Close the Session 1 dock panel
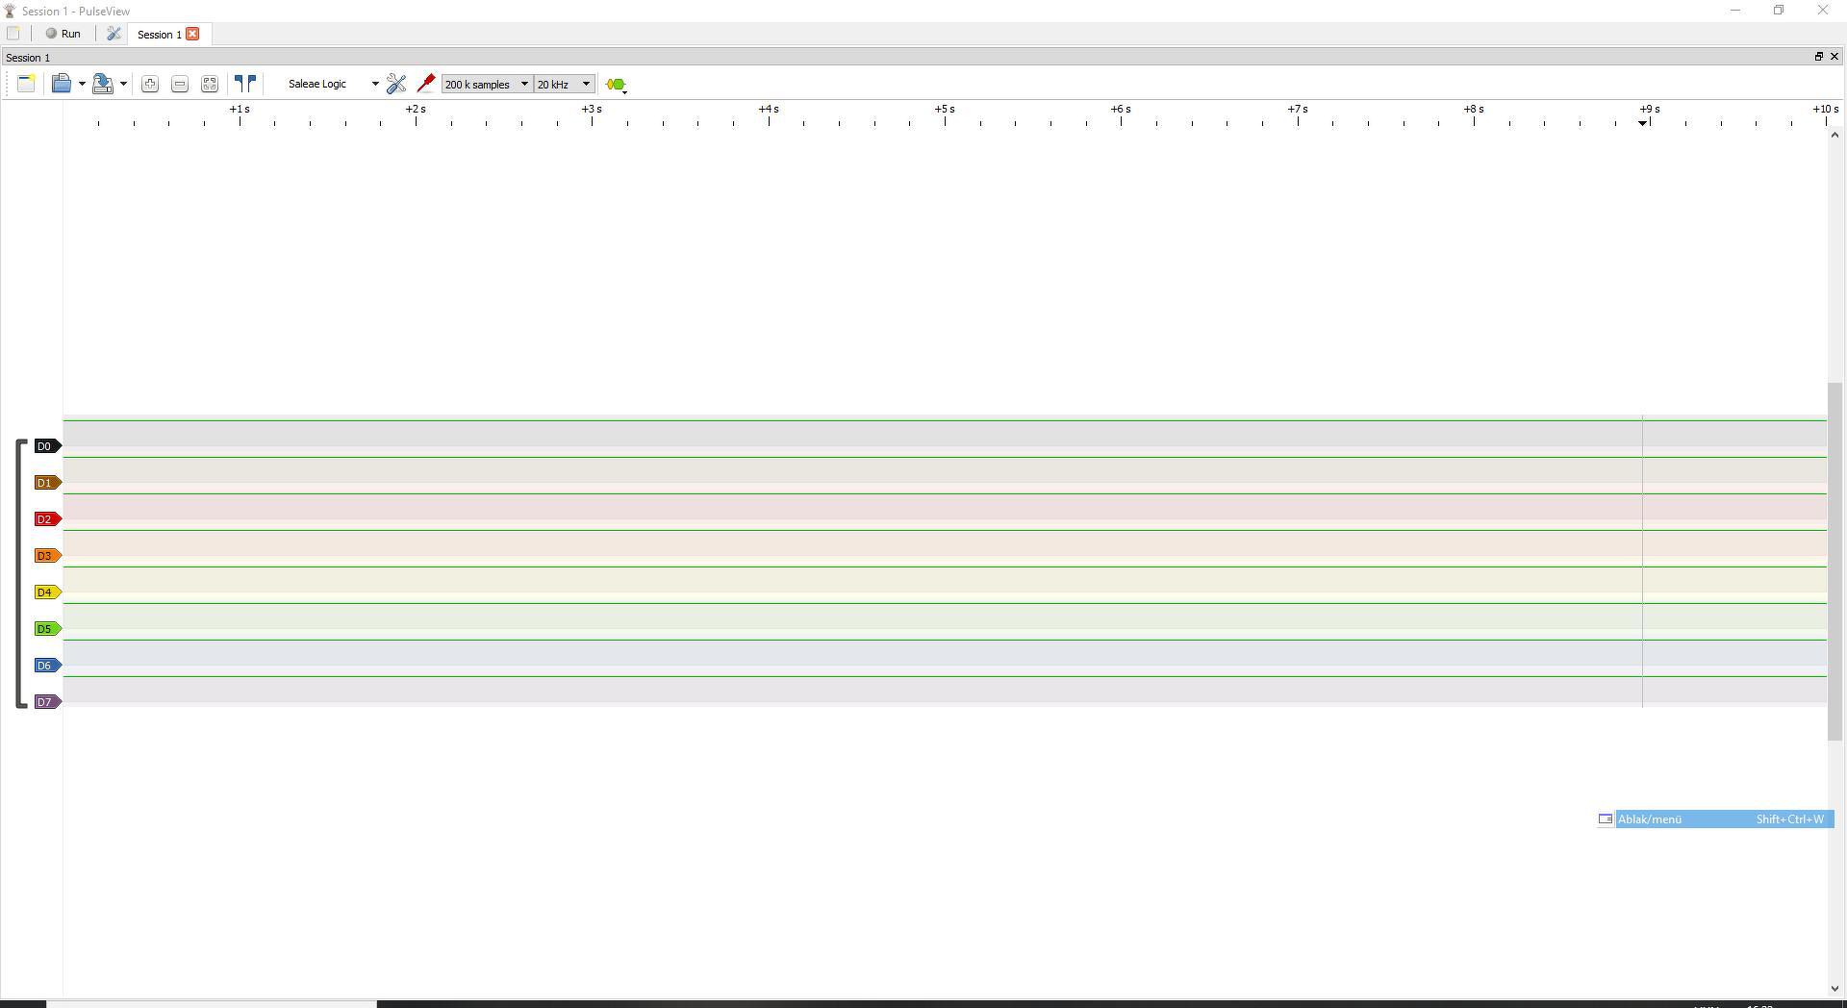The width and height of the screenshot is (1847, 1008). point(1834,57)
